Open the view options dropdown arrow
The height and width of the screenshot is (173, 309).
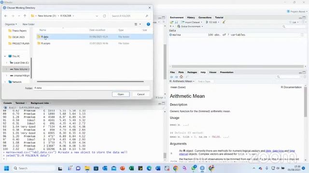point(140,24)
